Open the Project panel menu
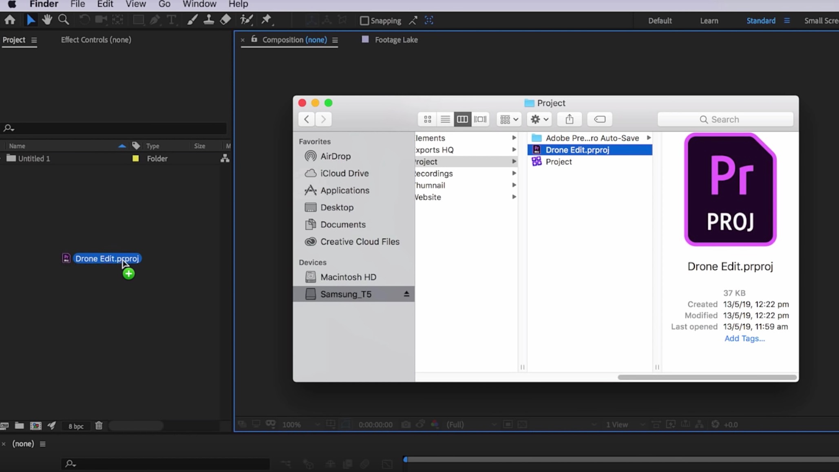 click(x=34, y=40)
